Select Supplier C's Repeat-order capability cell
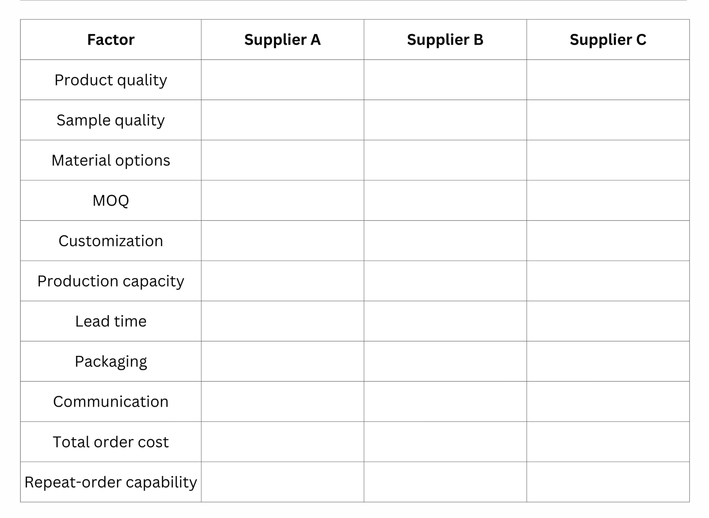This screenshot has width=709, height=518. click(x=608, y=482)
